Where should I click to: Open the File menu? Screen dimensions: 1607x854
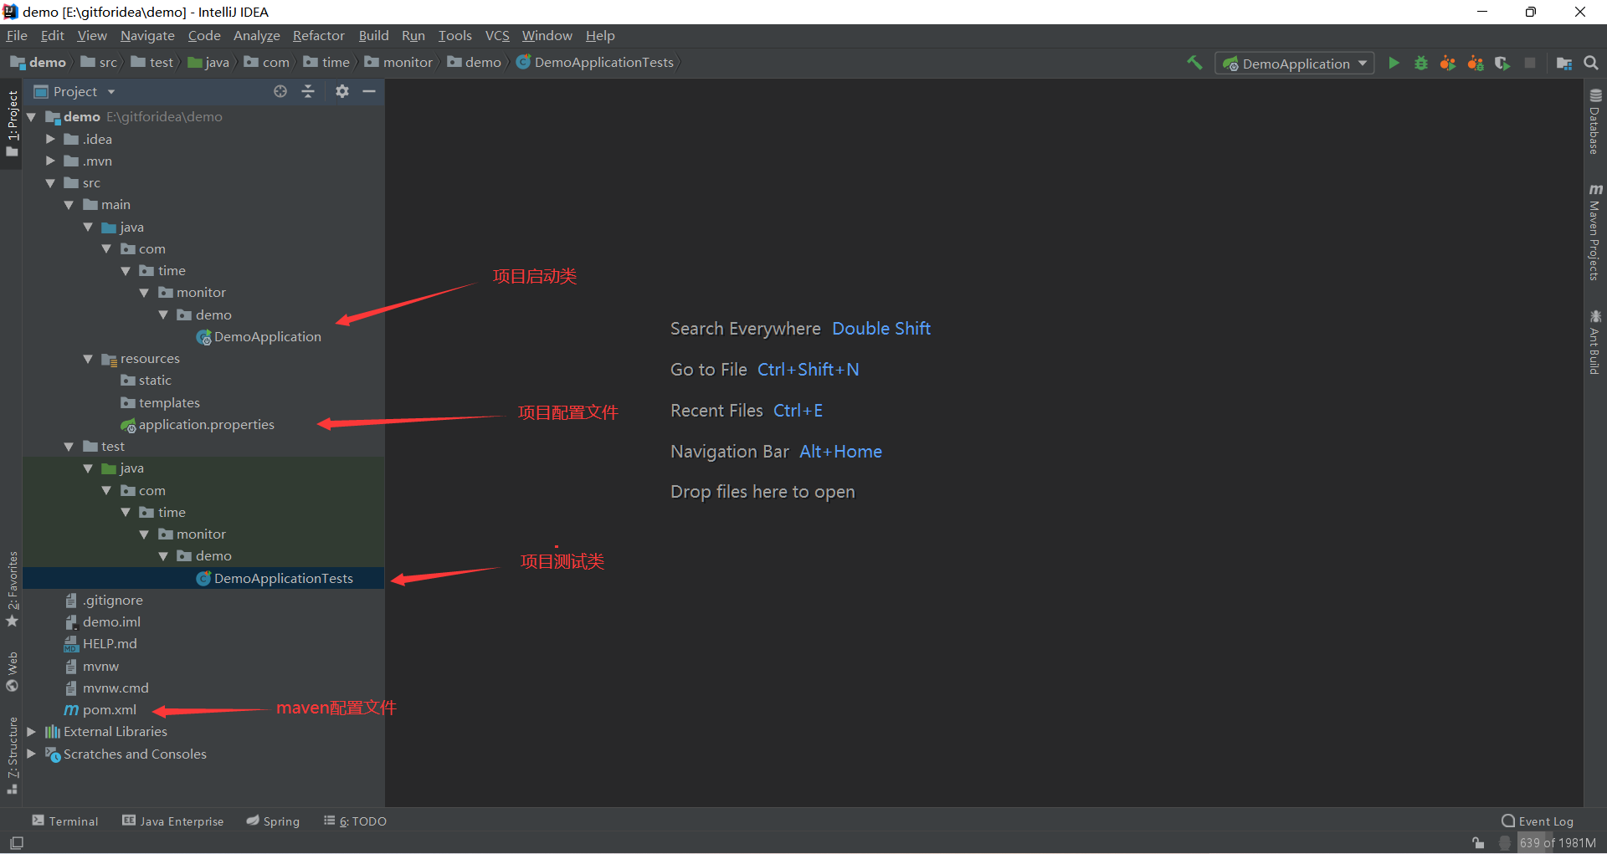(17, 36)
